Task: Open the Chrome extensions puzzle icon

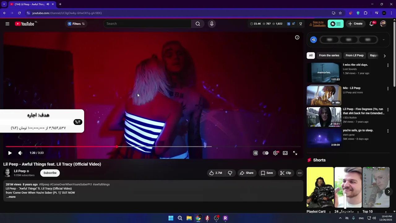Action: tap(365, 13)
